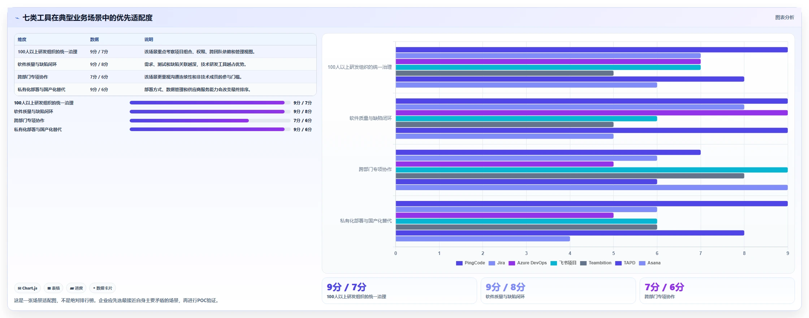
Task: Toggle the Teambition legend item
Action: click(x=596, y=263)
